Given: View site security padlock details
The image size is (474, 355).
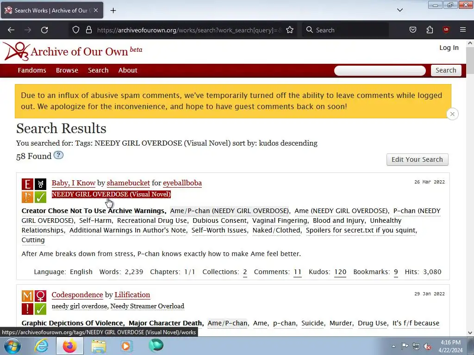Looking at the screenshot, I should 88,30.
